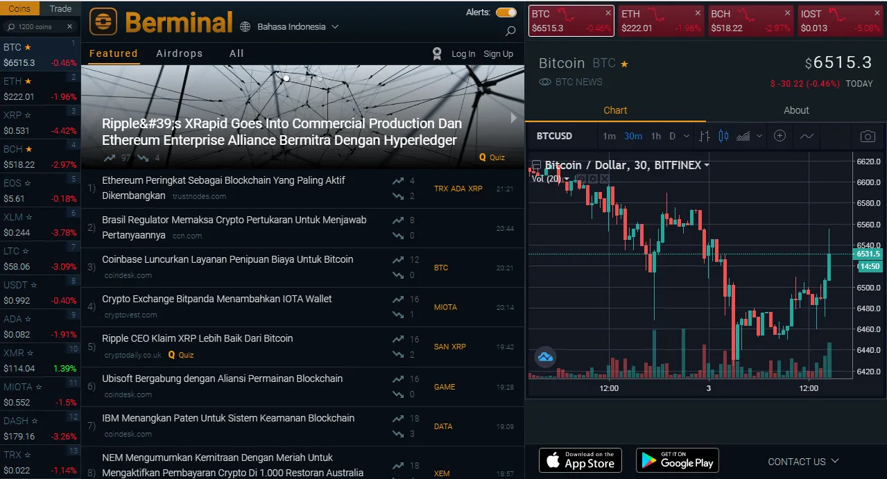Click upvote icon on Ubisoft article
Screen dimensions: 887x479
(398, 379)
